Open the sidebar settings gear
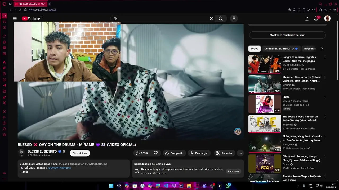Viewport: 339px width, 190px height. (4, 135)
